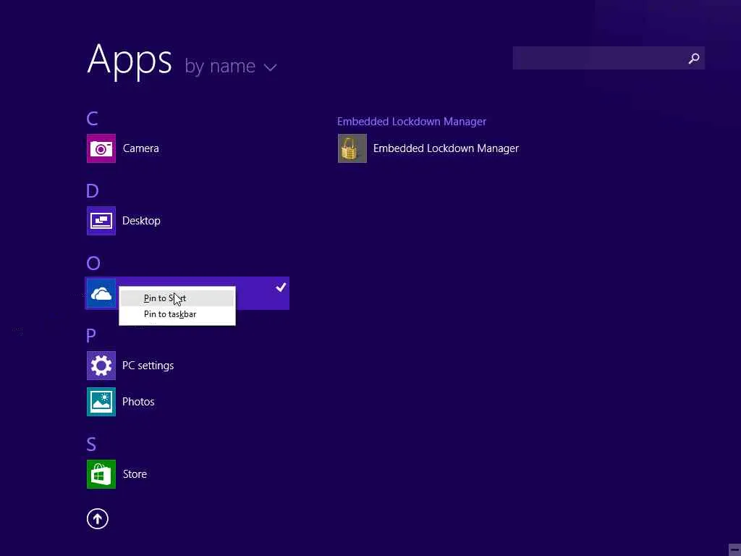Viewport: 741px width, 556px height.
Task: Click the zoom-out minus button in corner
Action: [x=734, y=550]
